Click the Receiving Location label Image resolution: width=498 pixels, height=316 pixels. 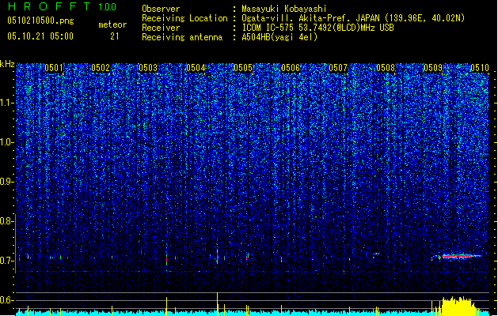tap(184, 18)
